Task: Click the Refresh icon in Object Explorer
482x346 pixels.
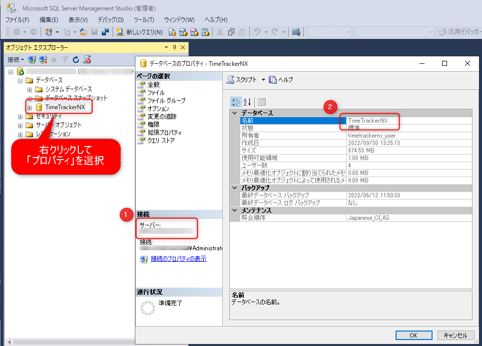Action: [x=76, y=60]
